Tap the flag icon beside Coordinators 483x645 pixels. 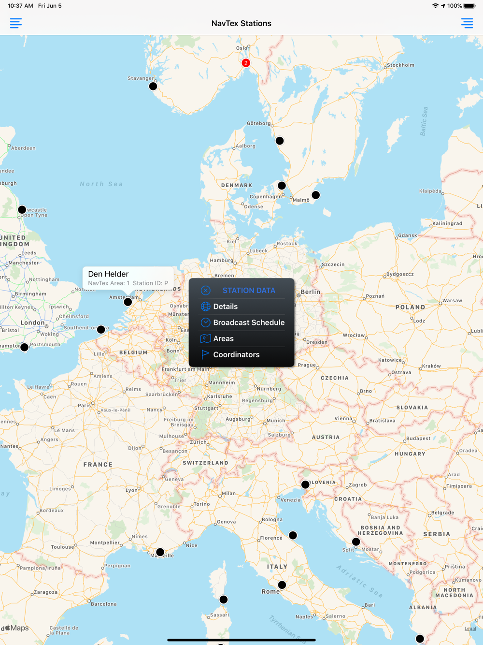(205, 354)
